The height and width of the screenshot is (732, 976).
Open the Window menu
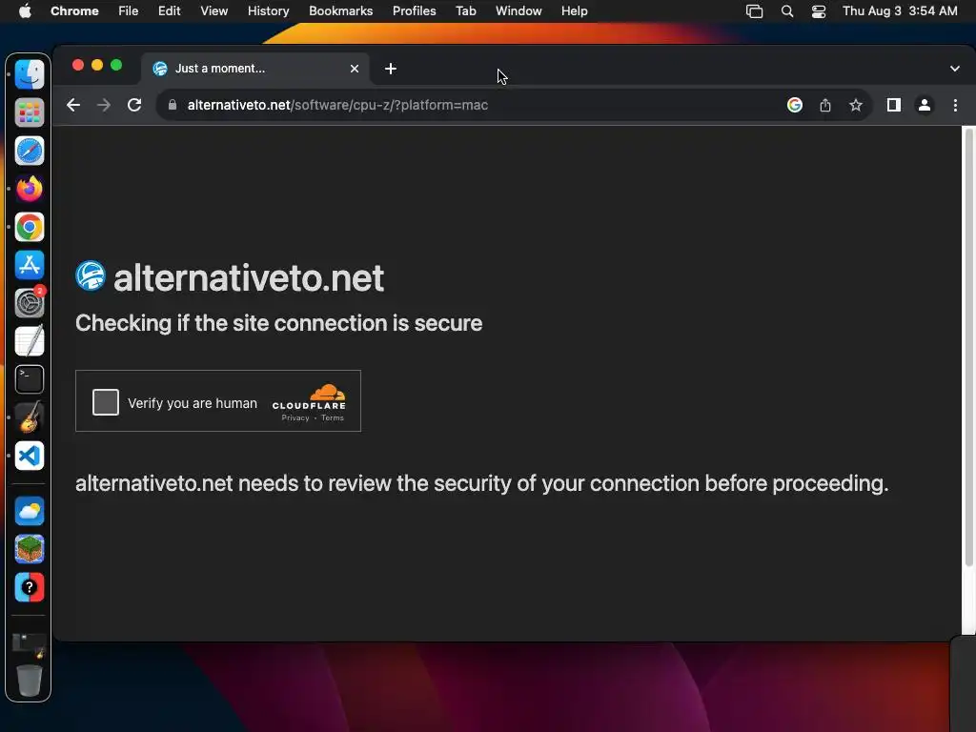[x=518, y=10]
